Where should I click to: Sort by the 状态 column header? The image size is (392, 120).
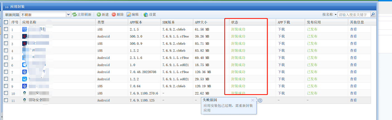[235, 22]
